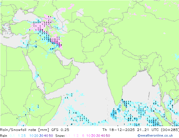Open the weatheronline.co.uk copyright link

[155, 135]
